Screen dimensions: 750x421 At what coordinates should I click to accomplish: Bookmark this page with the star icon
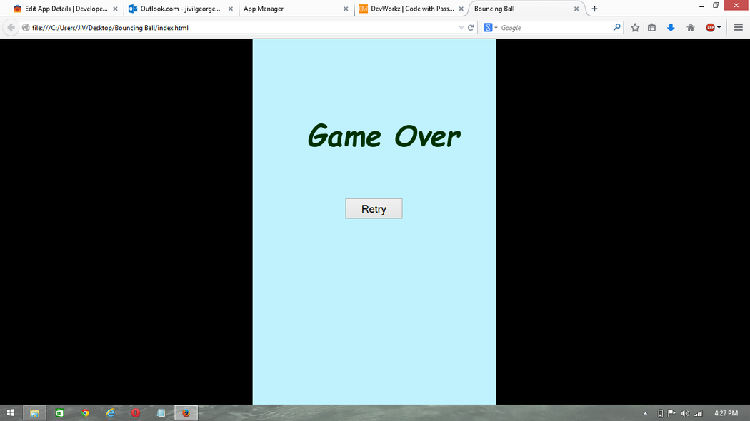[x=635, y=28]
